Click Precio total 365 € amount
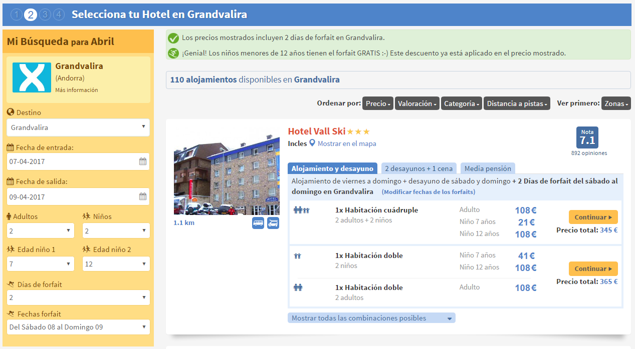 (609, 281)
